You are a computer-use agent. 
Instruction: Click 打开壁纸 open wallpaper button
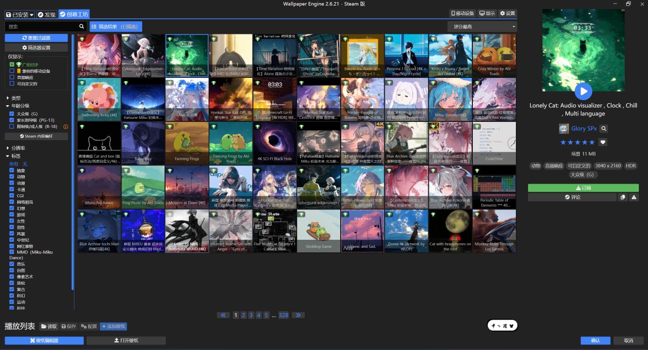pyautogui.click(x=126, y=340)
